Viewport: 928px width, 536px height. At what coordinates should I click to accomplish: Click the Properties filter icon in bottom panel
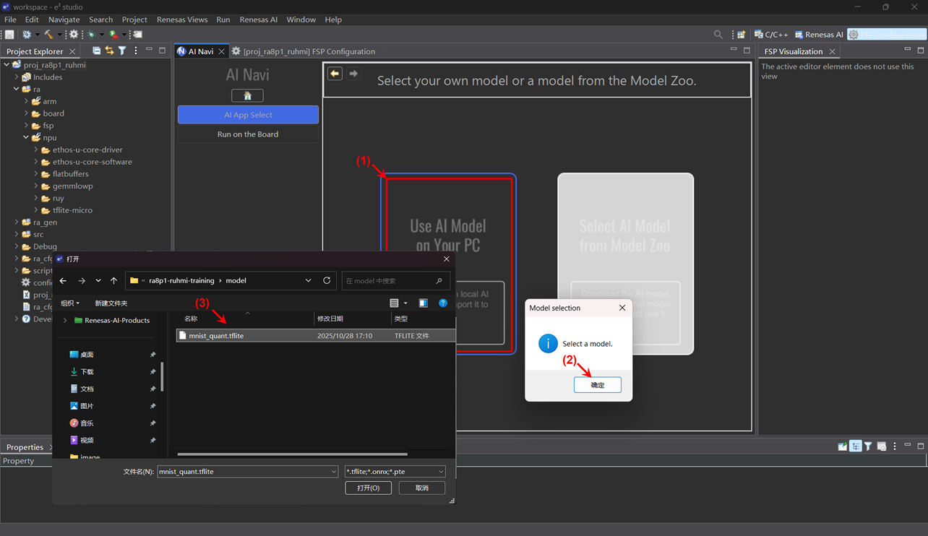tap(868, 446)
